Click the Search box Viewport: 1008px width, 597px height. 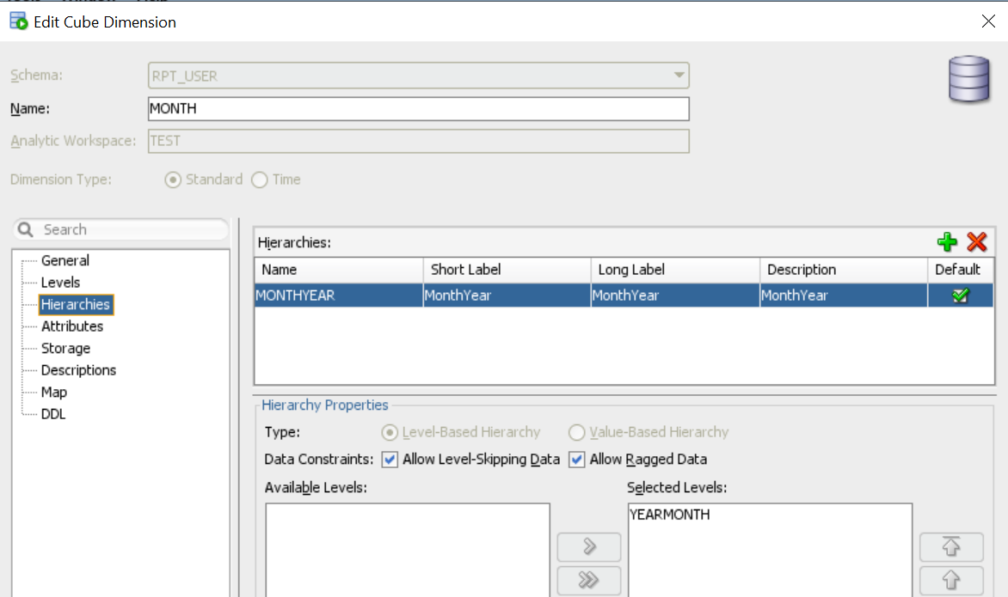point(121,230)
